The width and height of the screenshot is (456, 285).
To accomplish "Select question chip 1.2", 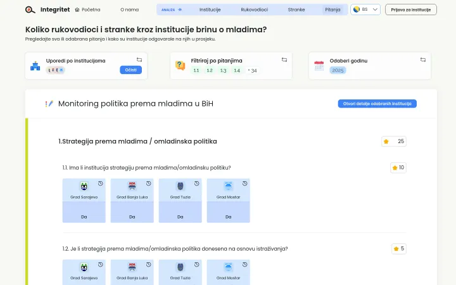I will pos(210,70).
